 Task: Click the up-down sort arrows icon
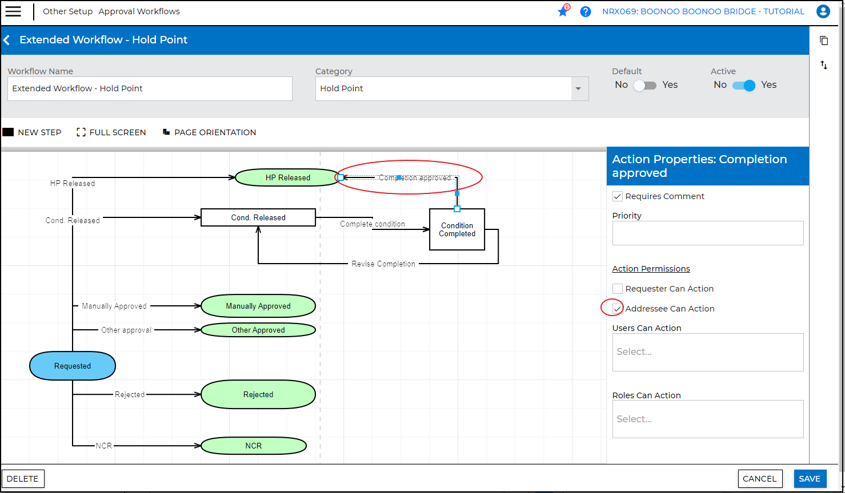pos(823,65)
